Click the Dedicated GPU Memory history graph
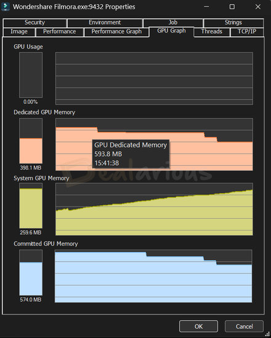The image size is (271, 338). tap(154, 144)
